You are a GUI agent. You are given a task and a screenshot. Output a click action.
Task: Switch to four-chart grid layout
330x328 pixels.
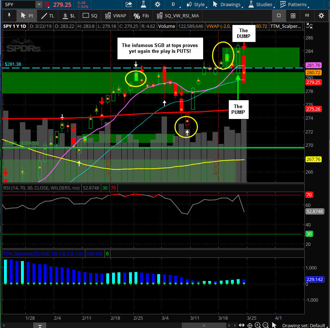click(293, 16)
